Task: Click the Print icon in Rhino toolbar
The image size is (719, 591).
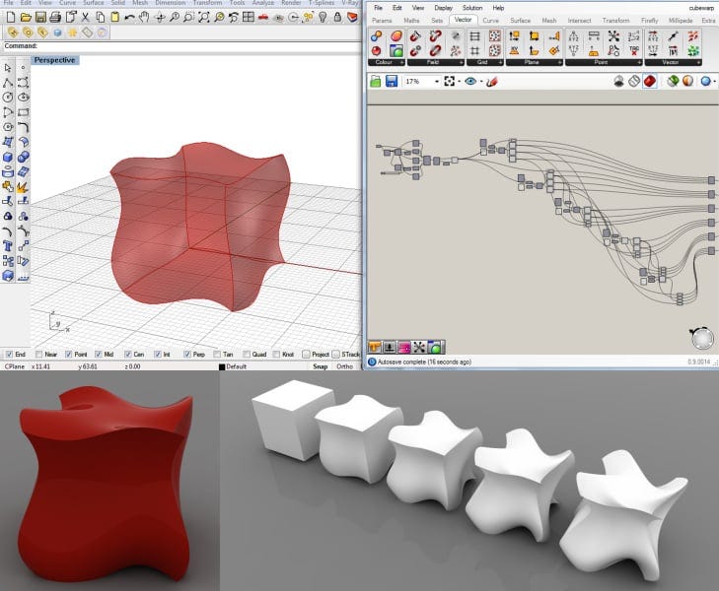Action: 55,18
